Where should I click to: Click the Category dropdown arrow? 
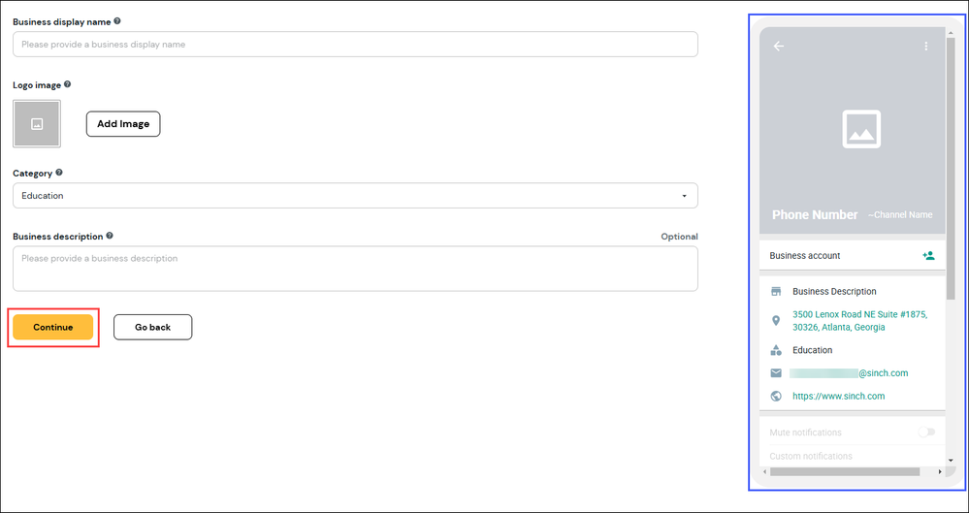tap(684, 196)
